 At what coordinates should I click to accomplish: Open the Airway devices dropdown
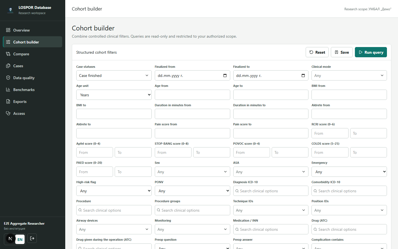[114, 229]
